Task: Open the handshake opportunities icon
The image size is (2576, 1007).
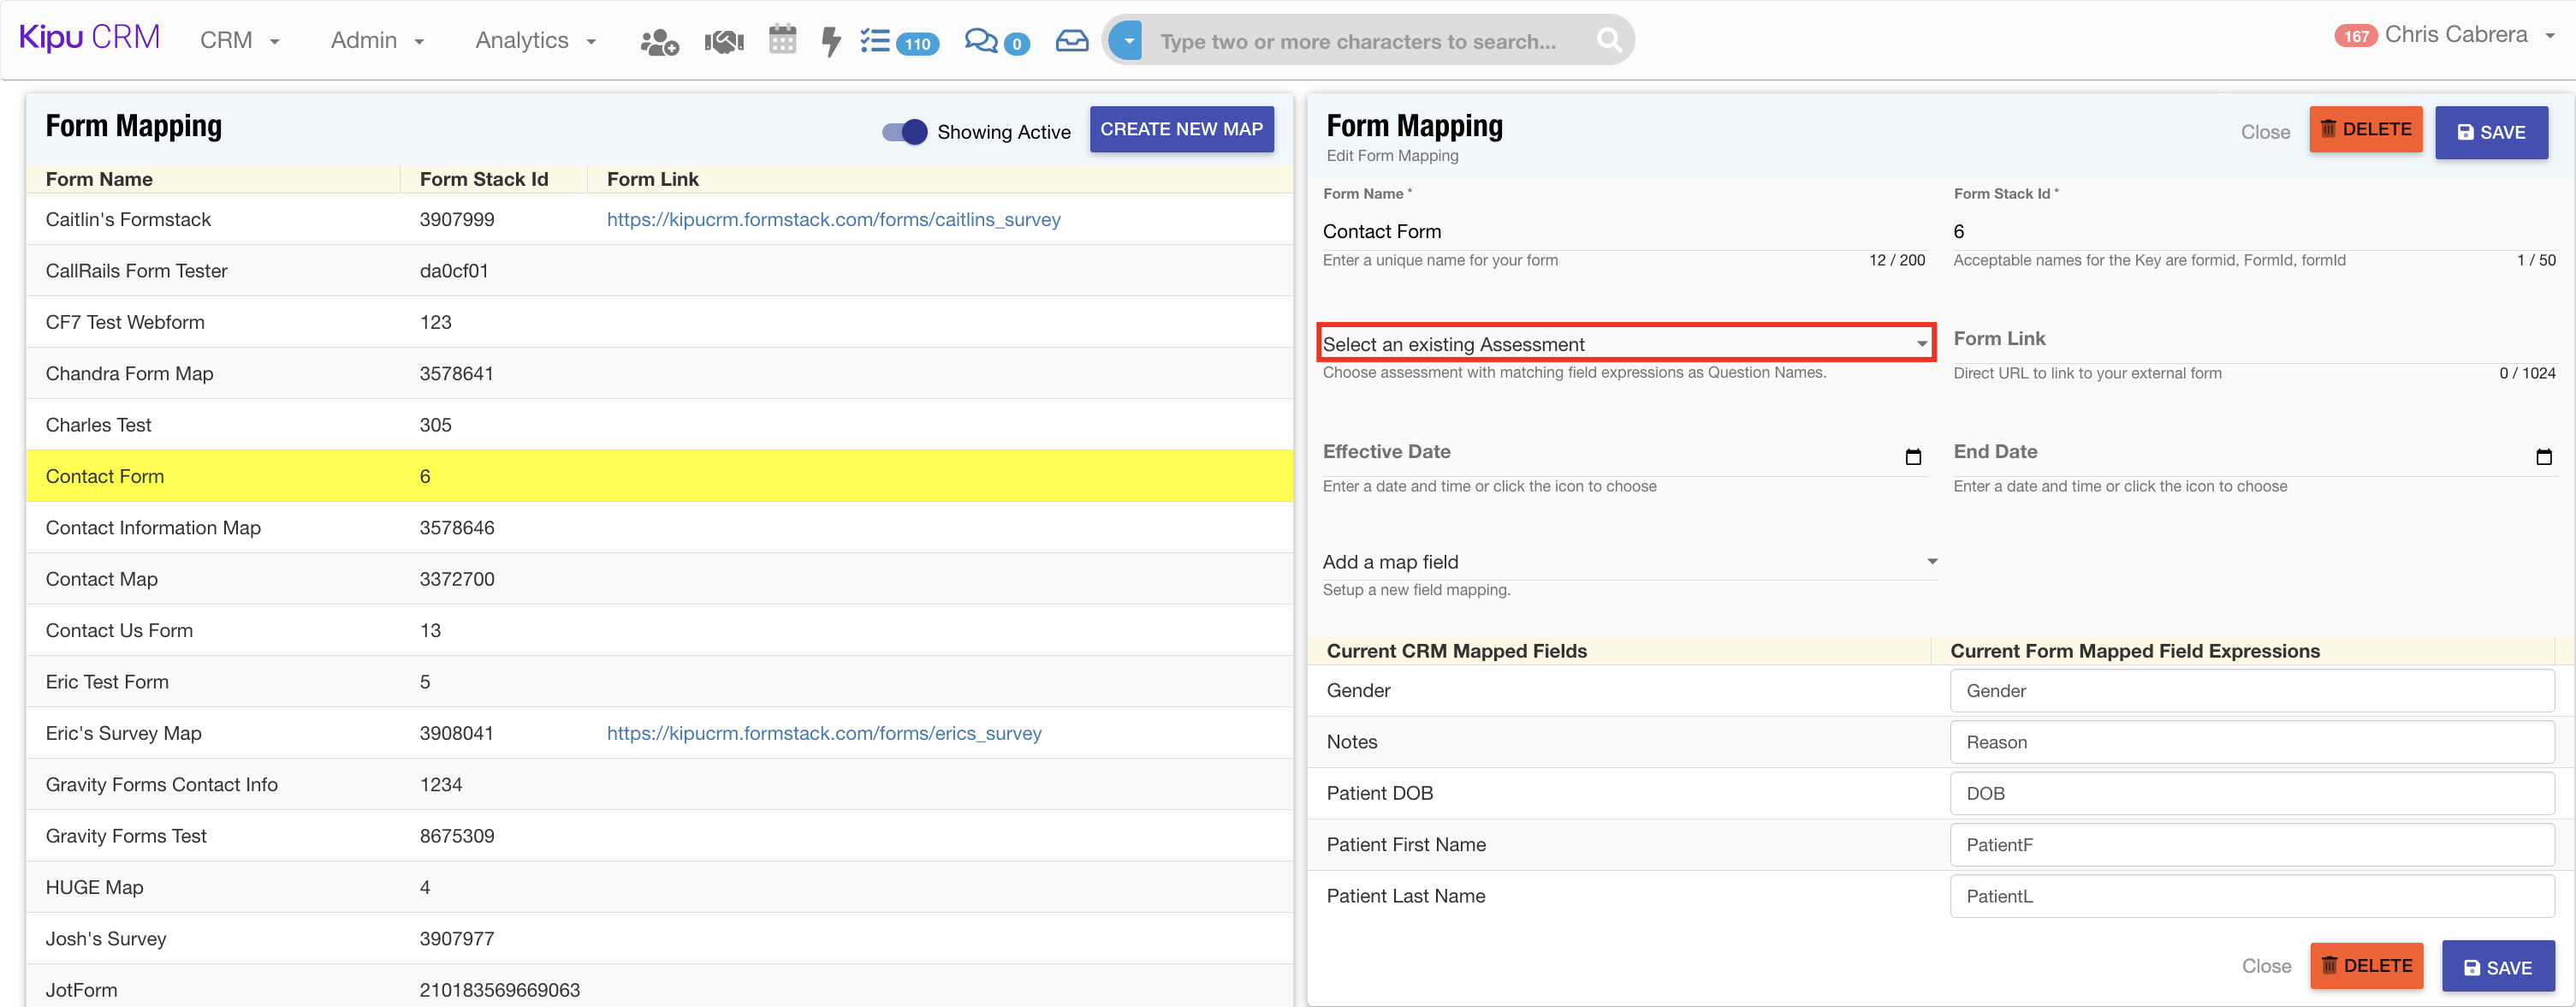Action: click(x=724, y=41)
